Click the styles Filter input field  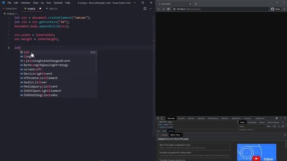[252, 126]
